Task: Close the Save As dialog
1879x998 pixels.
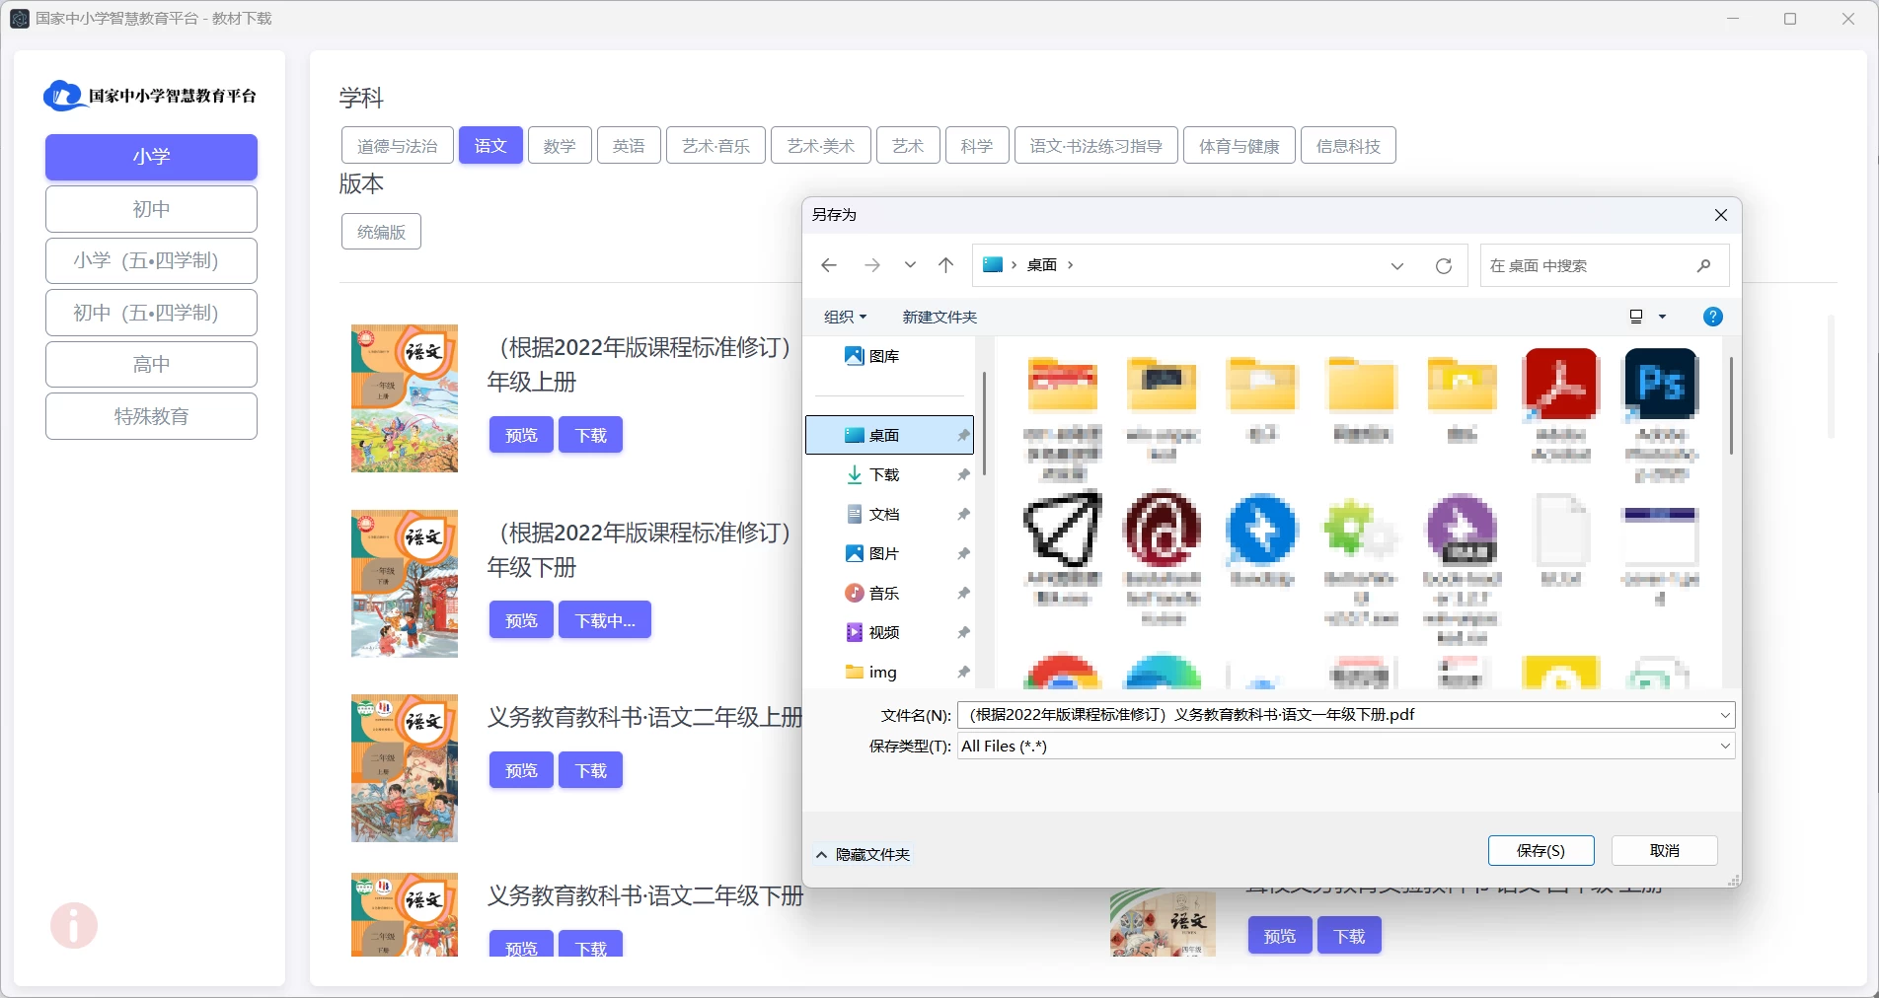Action: tap(1720, 215)
